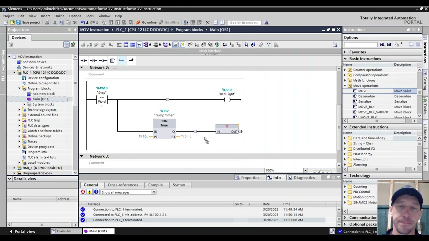This screenshot has width=429, height=241.
Task: Select the open branch tool
Action: pos(121,61)
